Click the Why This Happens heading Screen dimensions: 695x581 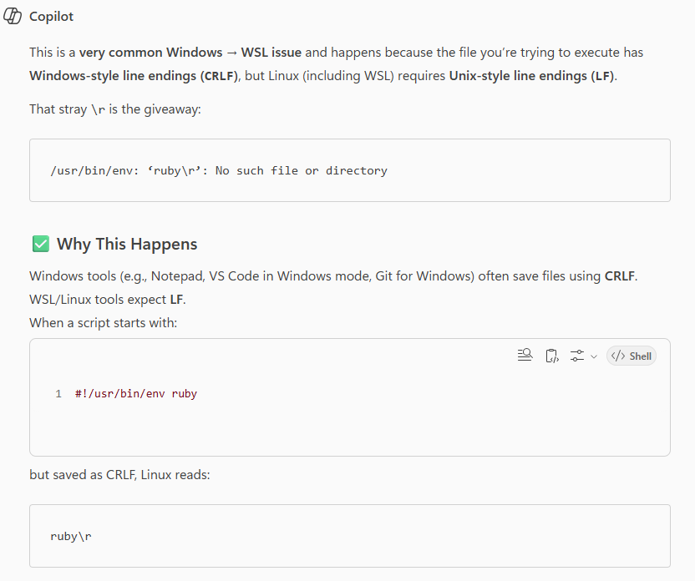tap(127, 244)
